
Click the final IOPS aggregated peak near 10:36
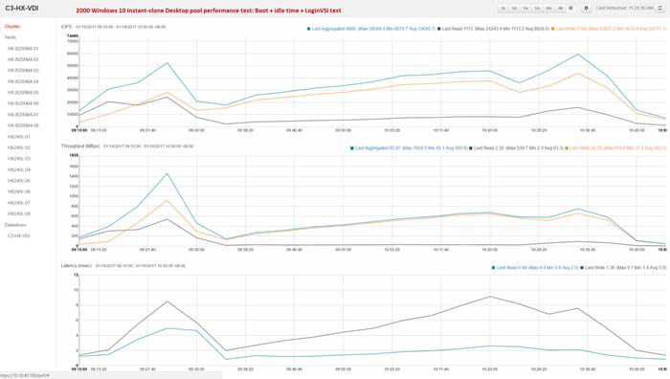pyautogui.click(x=578, y=55)
